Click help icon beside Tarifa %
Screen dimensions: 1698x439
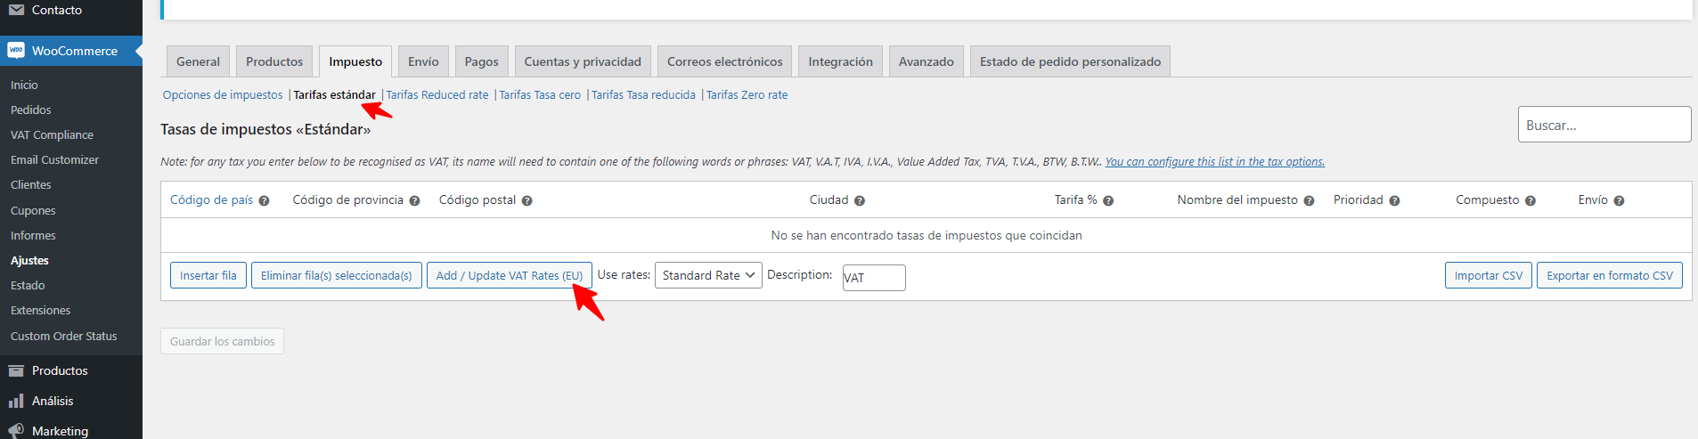tap(1108, 201)
